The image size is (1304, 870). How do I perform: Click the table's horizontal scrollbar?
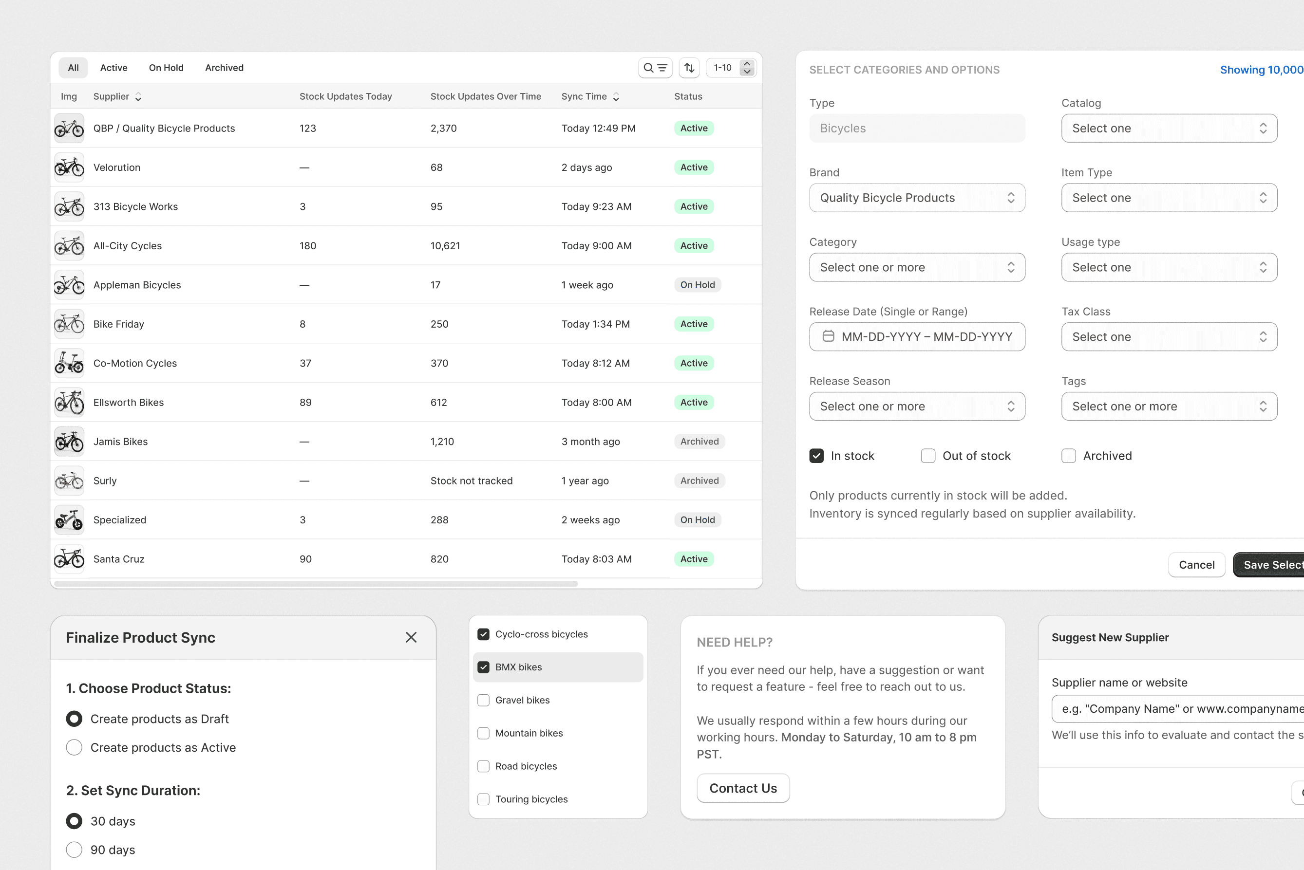pyautogui.click(x=317, y=584)
